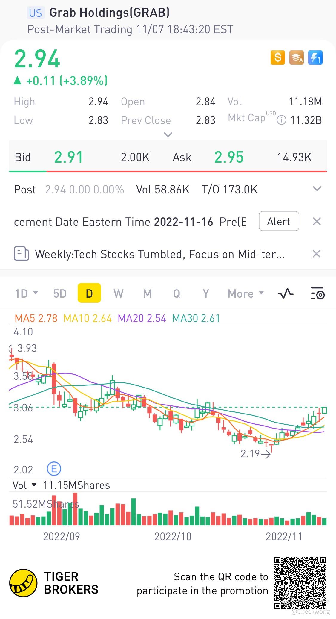The height and width of the screenshot is (619, 336).
Task: Tap the brown stacked layers icon
Action: (x=296, y=57)
